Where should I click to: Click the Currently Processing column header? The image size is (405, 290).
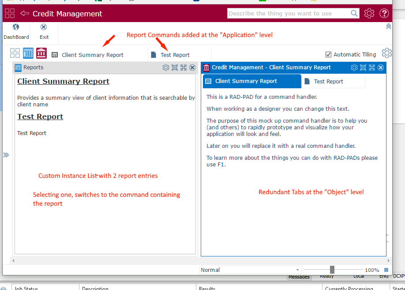click(356, 287)
